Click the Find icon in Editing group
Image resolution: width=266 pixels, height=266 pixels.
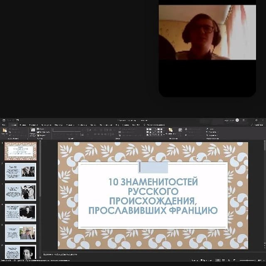(207, 129)
